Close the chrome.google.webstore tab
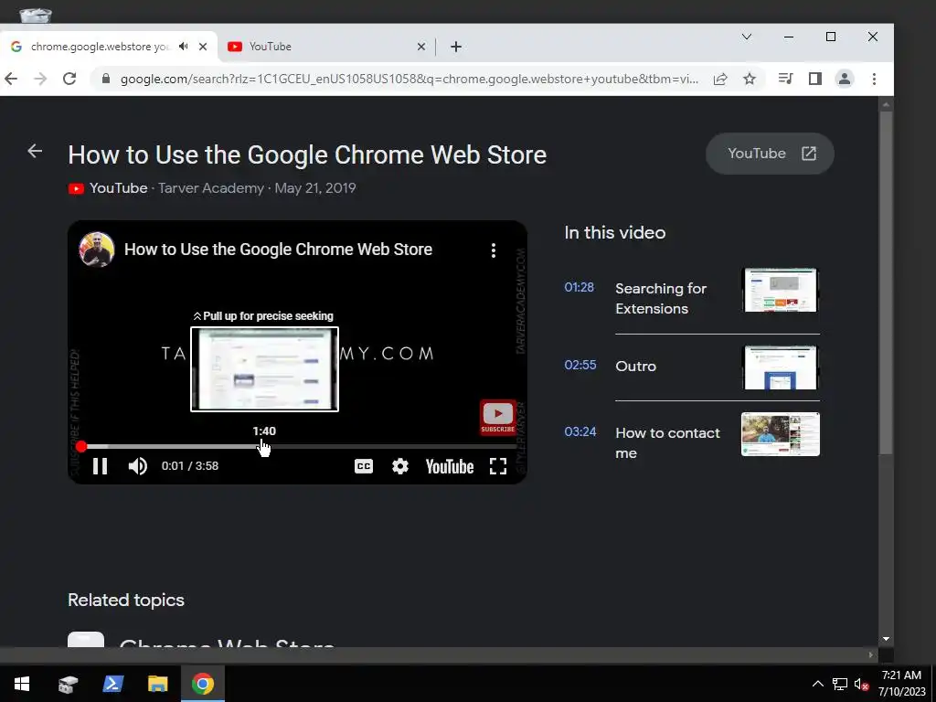The width and height of the screenshot is (936, 702). click(x=203, y=46)
